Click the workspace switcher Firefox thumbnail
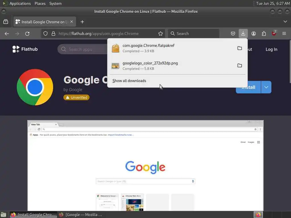 click(x=258, y=215)
